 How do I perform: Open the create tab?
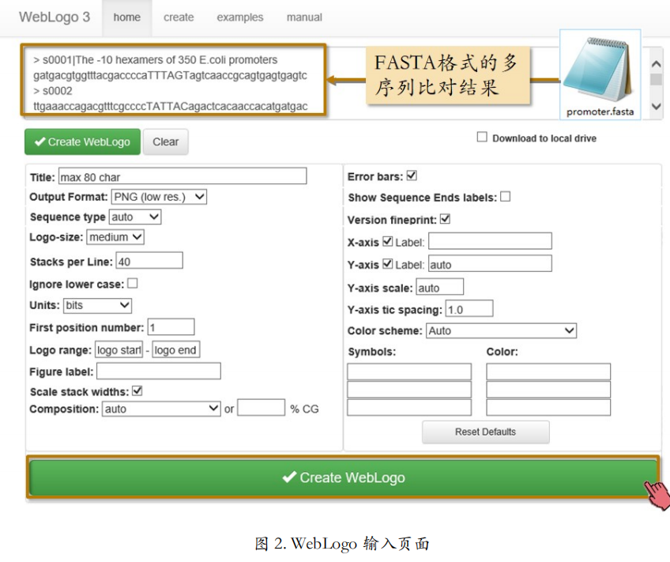click(179, 17)
